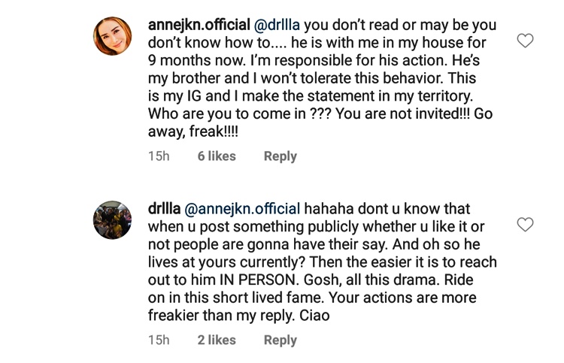Toggle like on the 'short lived fame' comment
Viewport: 564px width, 363px height.
pyautogui.click(x=525, y=225)
